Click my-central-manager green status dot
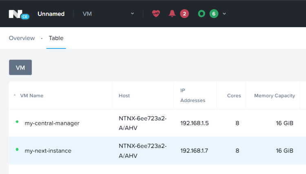This screenshot has width=306, height=174. [x=17, y=122]
